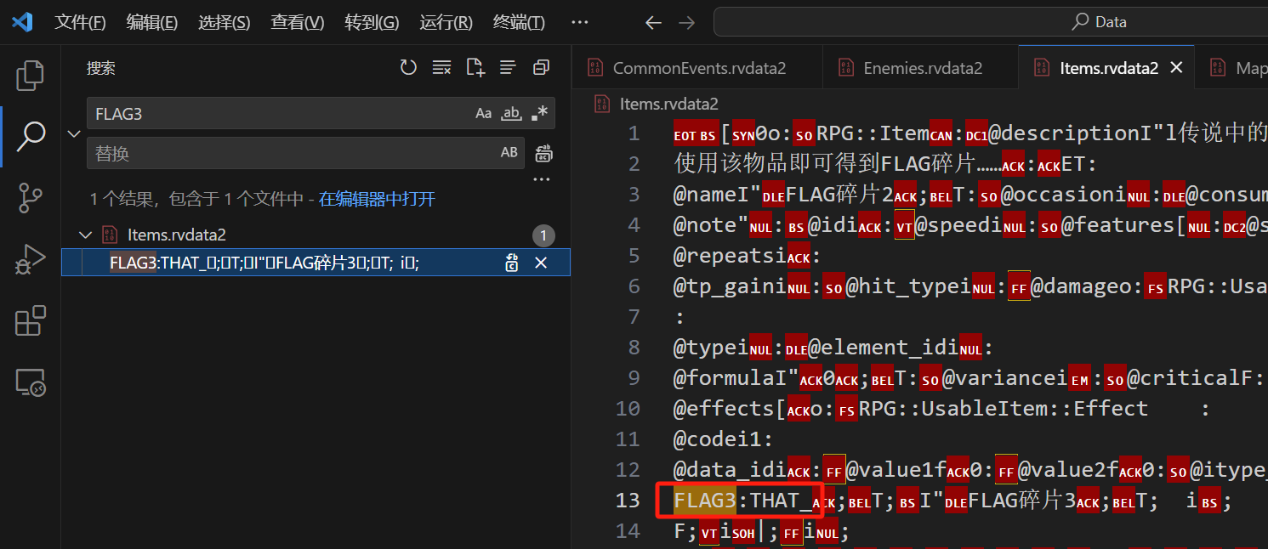1268x549 pixels.
Task: Clear the search results
Action: click(x=441, y=68)
